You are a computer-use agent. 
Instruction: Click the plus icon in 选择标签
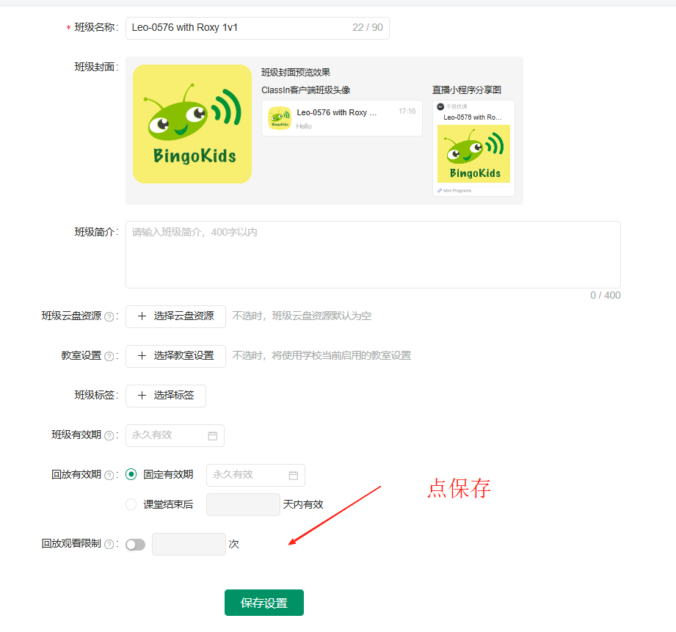click(x=142, y=396)
